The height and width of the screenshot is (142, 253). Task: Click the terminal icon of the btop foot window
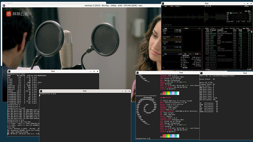(x=163, y=3)
